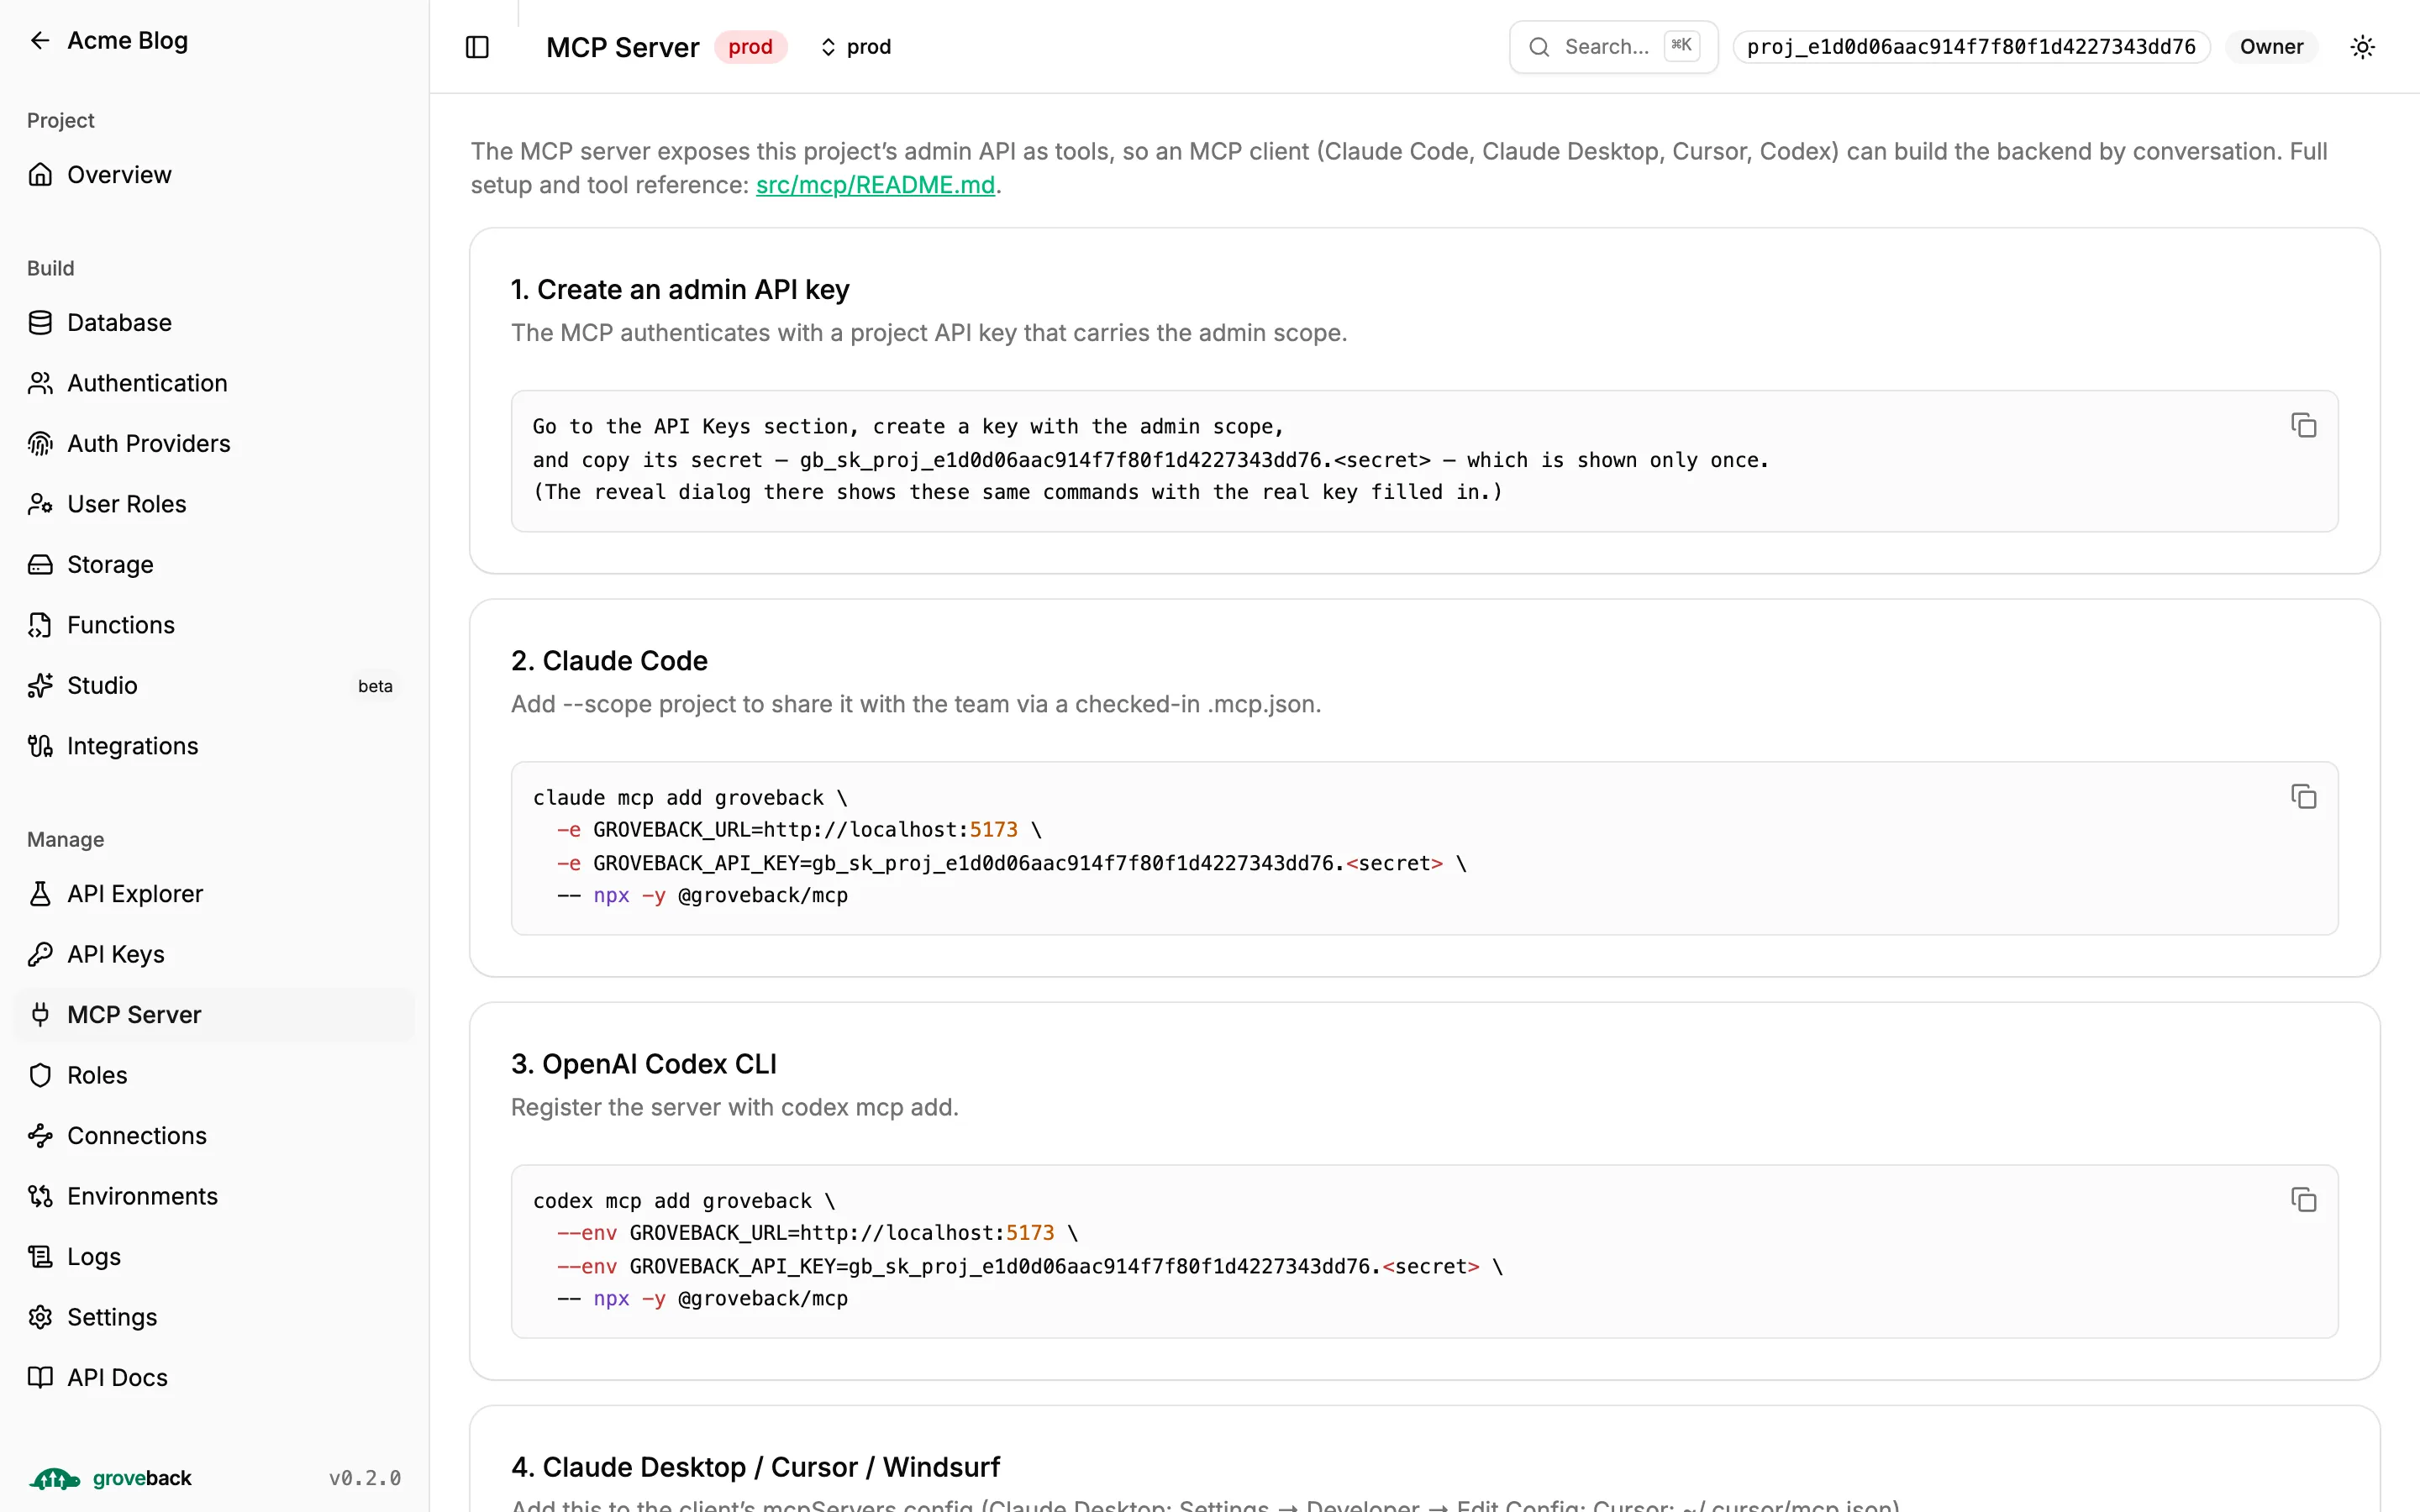Copy the OpenAI Codex CLI command
Screen dimensions: 2420x1512
[2303, 1200]
